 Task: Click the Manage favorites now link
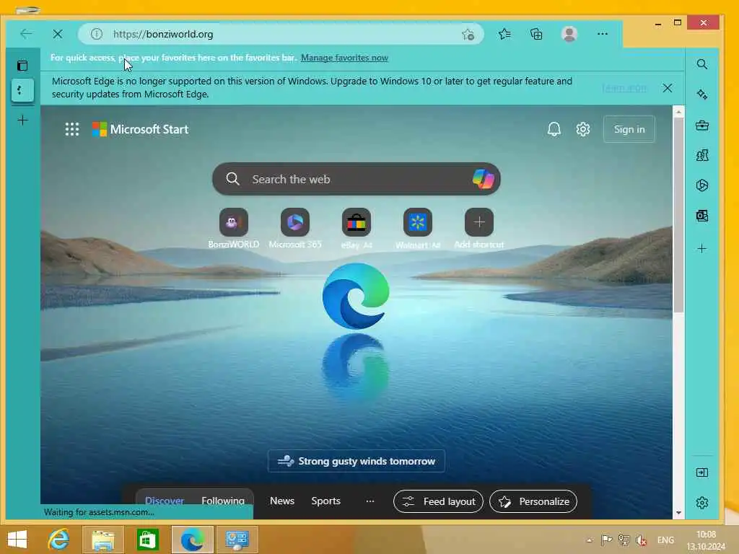pos(344,58)
